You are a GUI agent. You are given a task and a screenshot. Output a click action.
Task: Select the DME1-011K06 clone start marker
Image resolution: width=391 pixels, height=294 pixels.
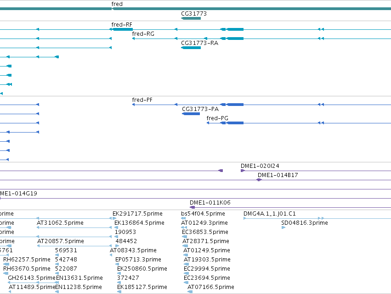tap(192, 207)
